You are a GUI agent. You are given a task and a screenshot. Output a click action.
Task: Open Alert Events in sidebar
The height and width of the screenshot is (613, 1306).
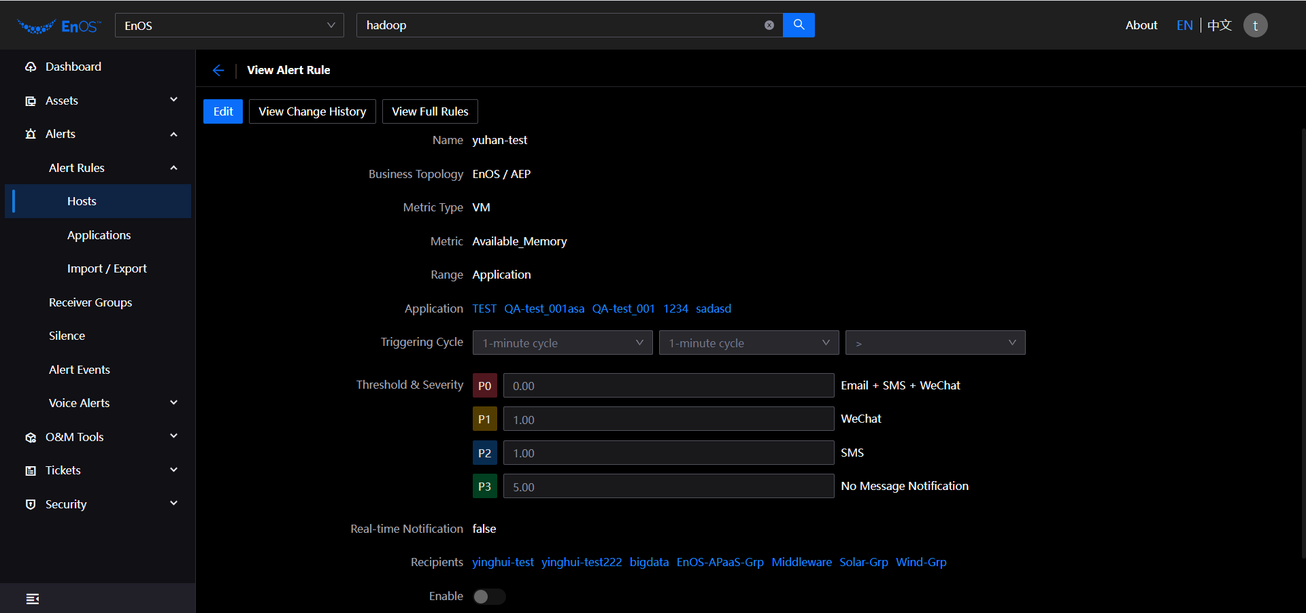pos(80,370)
